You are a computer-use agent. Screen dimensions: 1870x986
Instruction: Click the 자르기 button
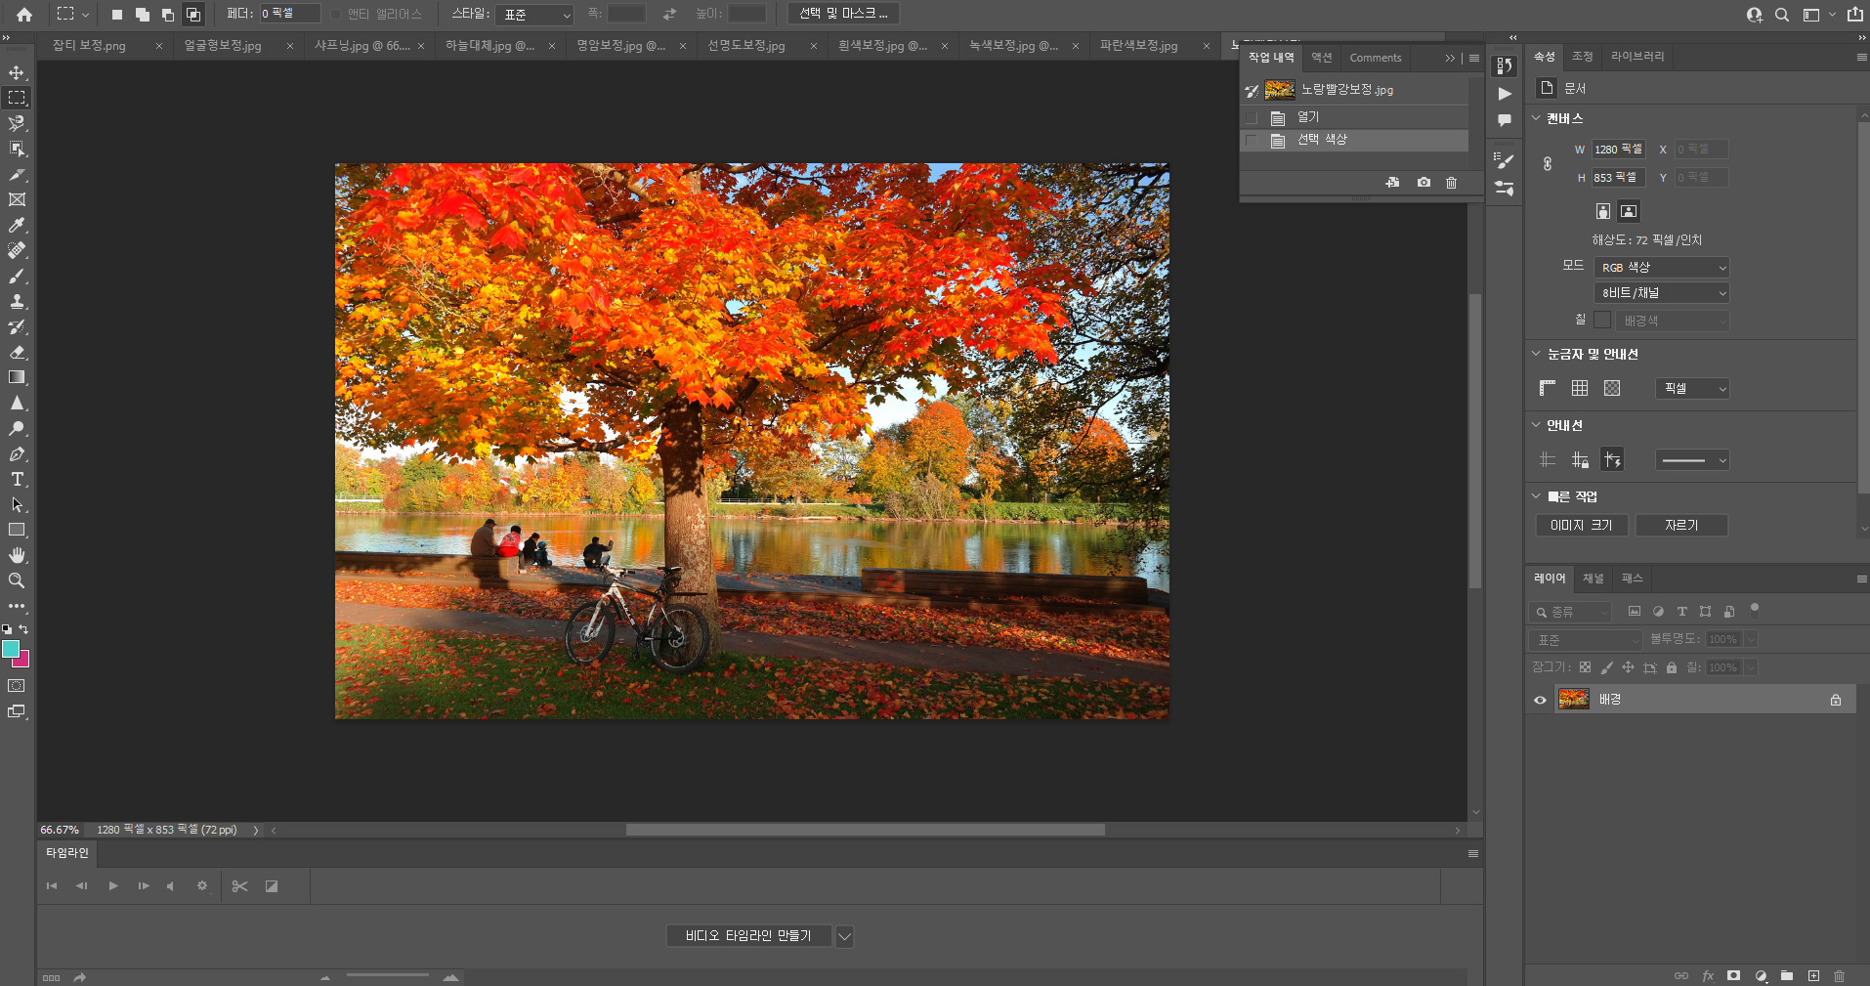tap(1681, 526)
